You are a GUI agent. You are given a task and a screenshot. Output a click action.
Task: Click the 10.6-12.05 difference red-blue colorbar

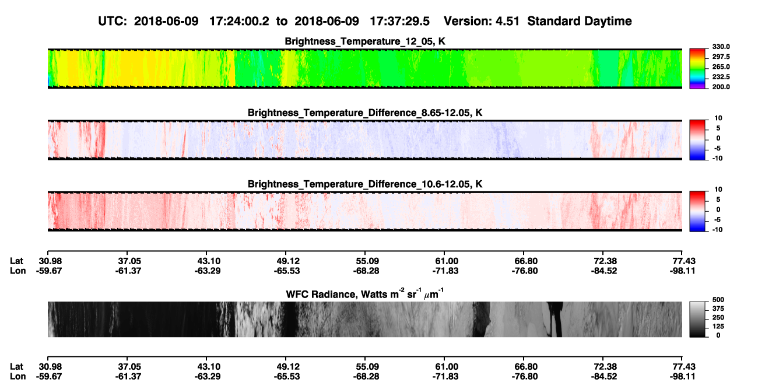pos(697,211)
